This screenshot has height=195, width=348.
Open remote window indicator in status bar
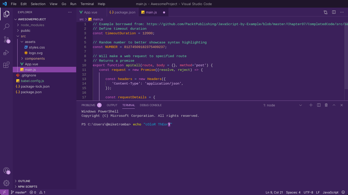4,192
